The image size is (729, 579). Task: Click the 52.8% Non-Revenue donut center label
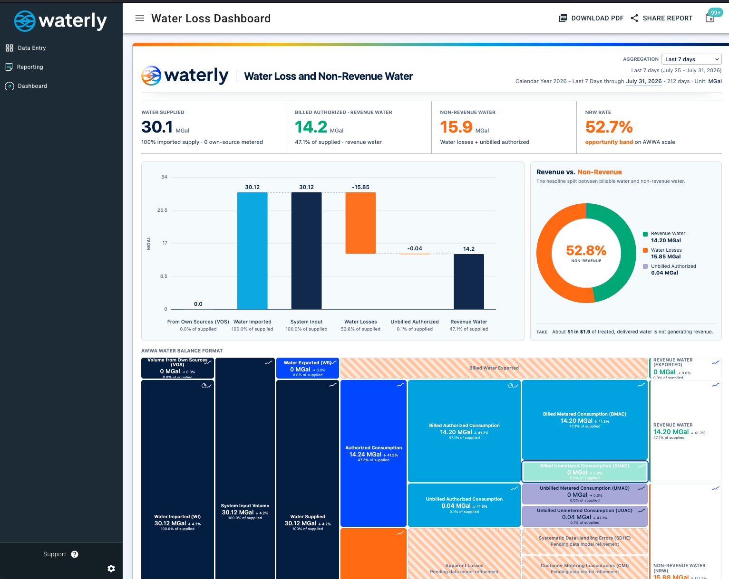[x=586, y=253]
